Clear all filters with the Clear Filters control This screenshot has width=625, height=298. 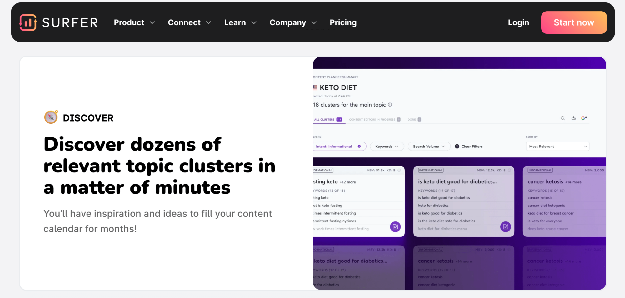[468, 146]
